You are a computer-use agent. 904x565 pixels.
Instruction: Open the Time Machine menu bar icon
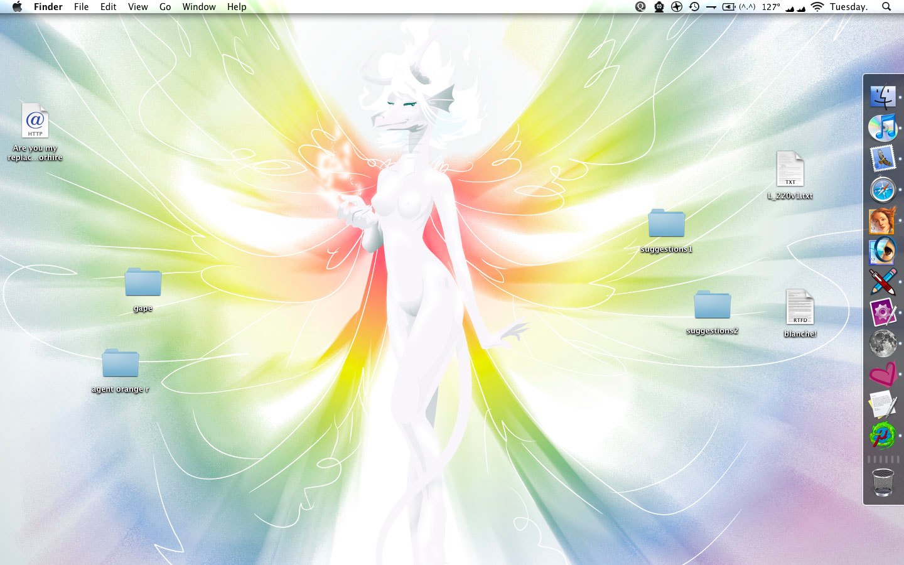tap(694, 7)
